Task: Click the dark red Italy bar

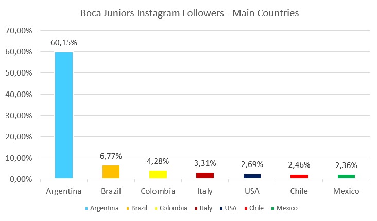Action: pos(205,175)
